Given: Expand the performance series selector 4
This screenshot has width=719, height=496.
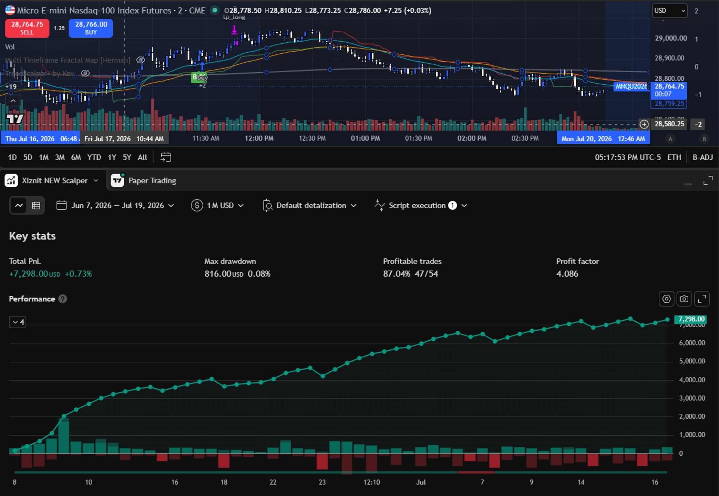Looking at the screenshot, I should click(x=18, y=322).
